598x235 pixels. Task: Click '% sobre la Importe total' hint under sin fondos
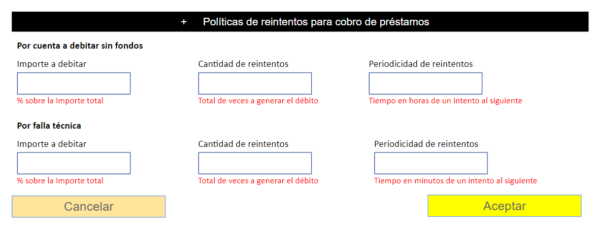(60, 101)
